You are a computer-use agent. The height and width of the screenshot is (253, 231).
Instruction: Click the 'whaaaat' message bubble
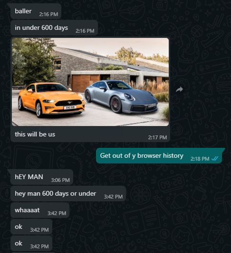(x=40, y=210)
